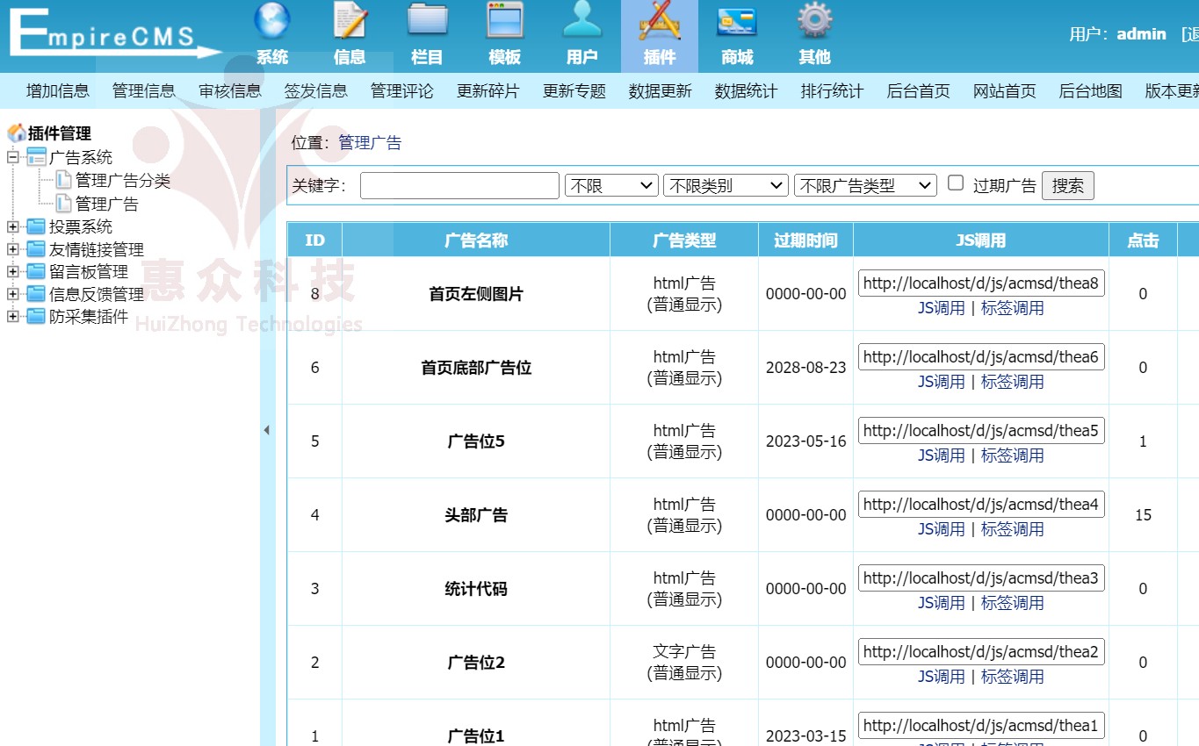
Task: Click JS调用 link for 广告位2
Action: (x=942, y=677)
